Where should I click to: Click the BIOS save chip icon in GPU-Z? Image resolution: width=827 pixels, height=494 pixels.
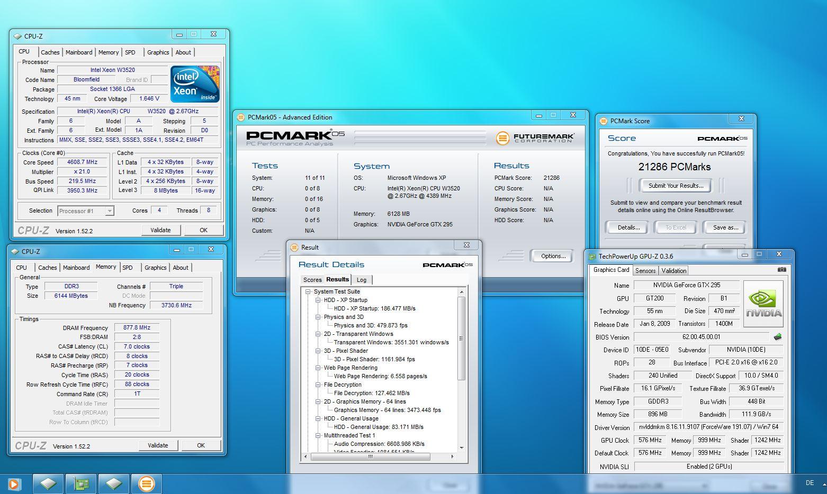(778, 337)
